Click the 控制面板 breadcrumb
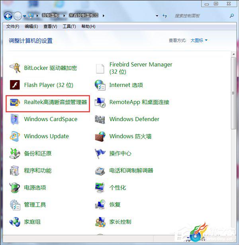Image resolution: width=239 pixels, height=245 pixels. tap(51, 16)
